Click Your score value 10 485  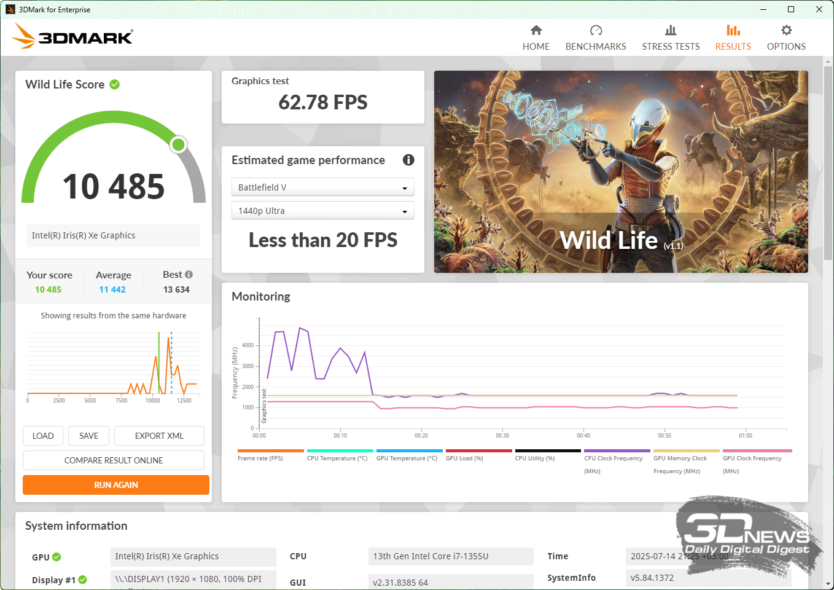(x=48, y=289)
